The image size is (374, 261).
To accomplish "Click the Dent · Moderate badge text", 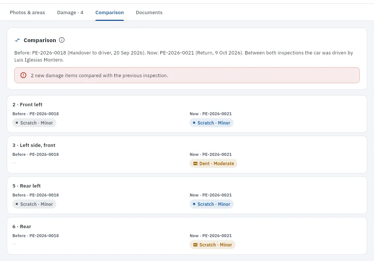I will click(217, 164).
